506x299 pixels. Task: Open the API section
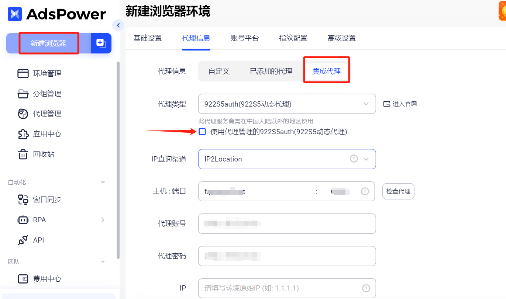coord(38,240)
